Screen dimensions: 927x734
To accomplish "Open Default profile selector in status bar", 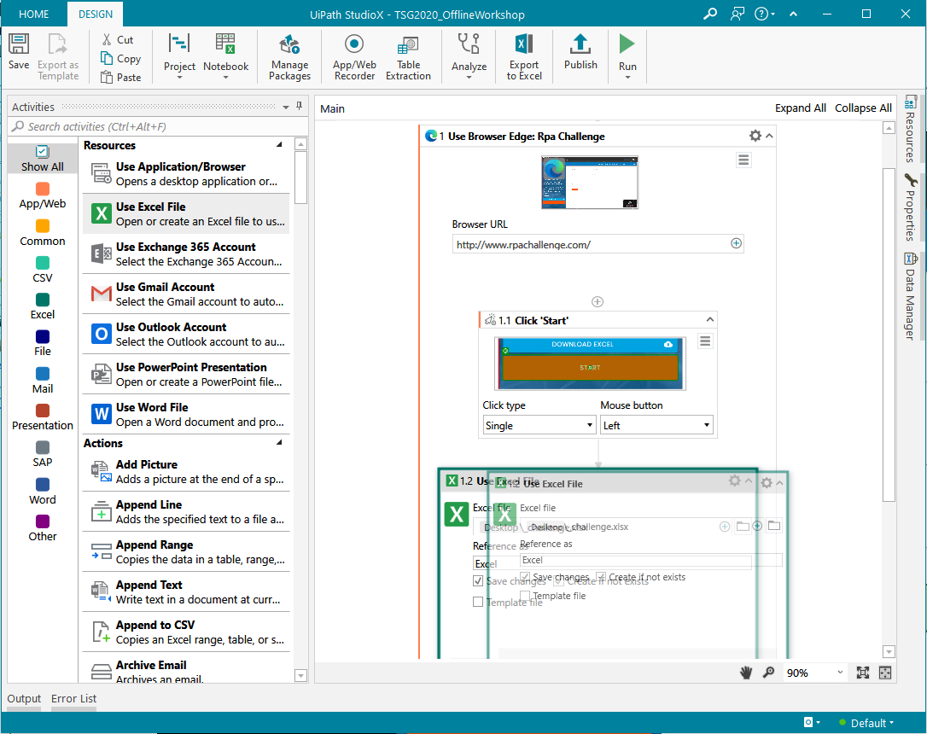I will click(x=866, y=723).
